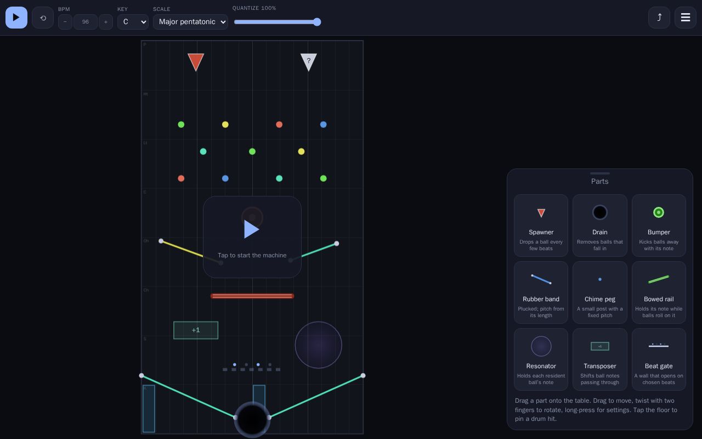
Task: Click the white question-mark spawner on the table
Action: tap(309, 61)
